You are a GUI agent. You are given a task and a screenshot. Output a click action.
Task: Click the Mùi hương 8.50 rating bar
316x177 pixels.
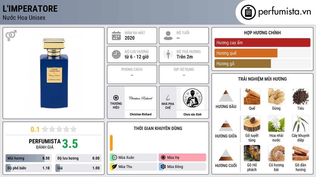28,158
